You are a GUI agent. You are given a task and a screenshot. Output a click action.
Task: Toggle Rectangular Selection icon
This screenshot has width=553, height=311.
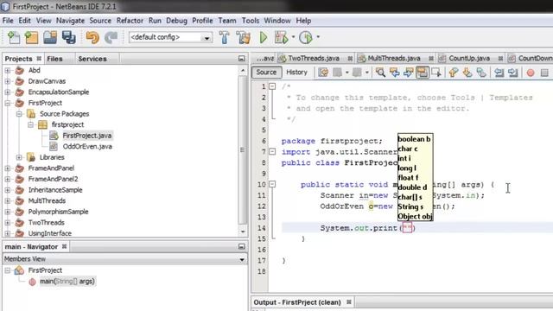pos(436,73)
